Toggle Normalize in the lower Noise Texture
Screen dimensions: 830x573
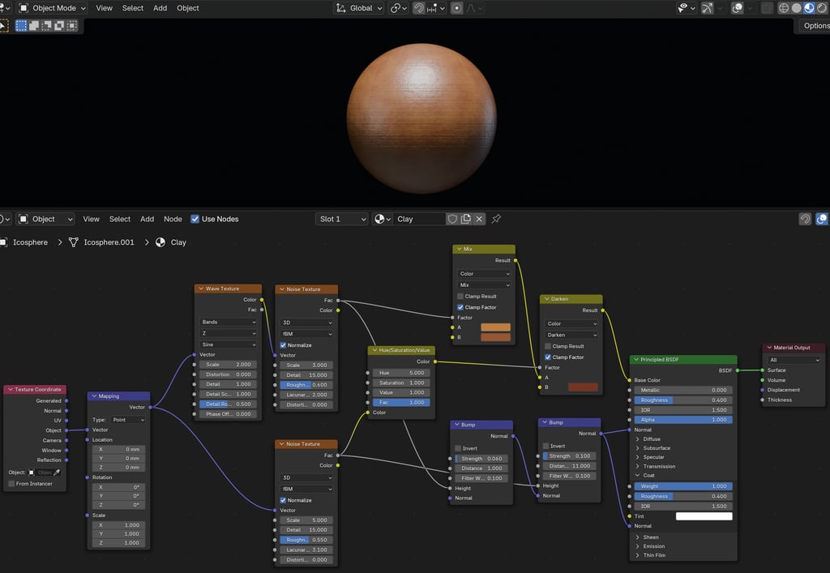point(283,500)
